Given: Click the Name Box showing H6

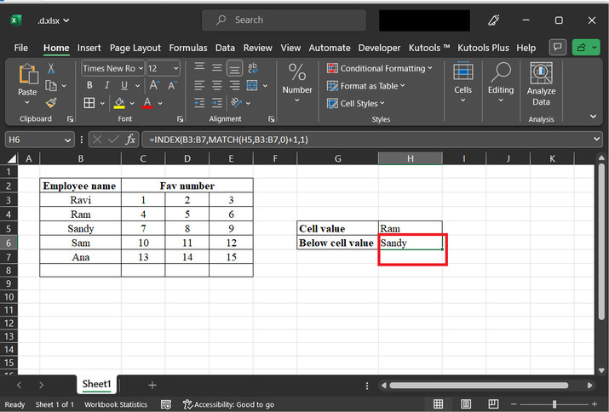Looking at the screenshot, I should point(34,139).
